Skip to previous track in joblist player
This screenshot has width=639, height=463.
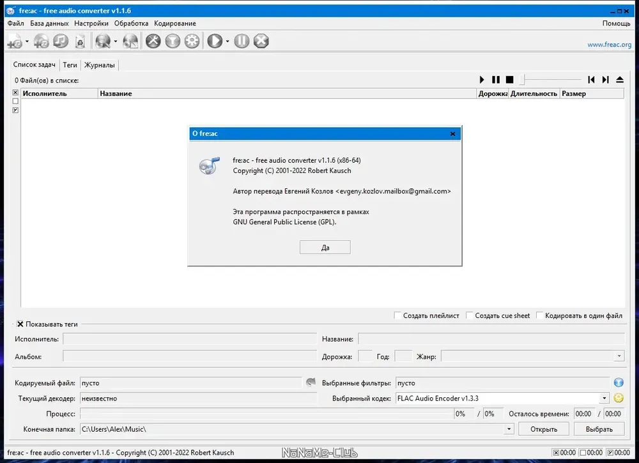(x=591, y=79)
